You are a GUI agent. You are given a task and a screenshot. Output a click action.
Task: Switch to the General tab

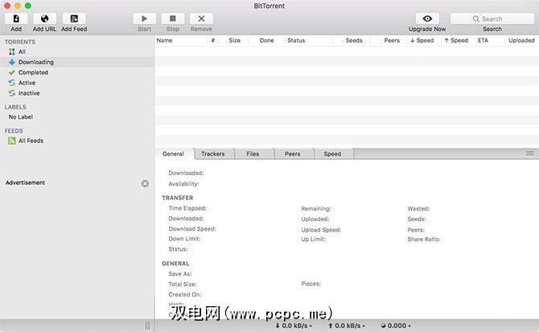tap(173, 154)
